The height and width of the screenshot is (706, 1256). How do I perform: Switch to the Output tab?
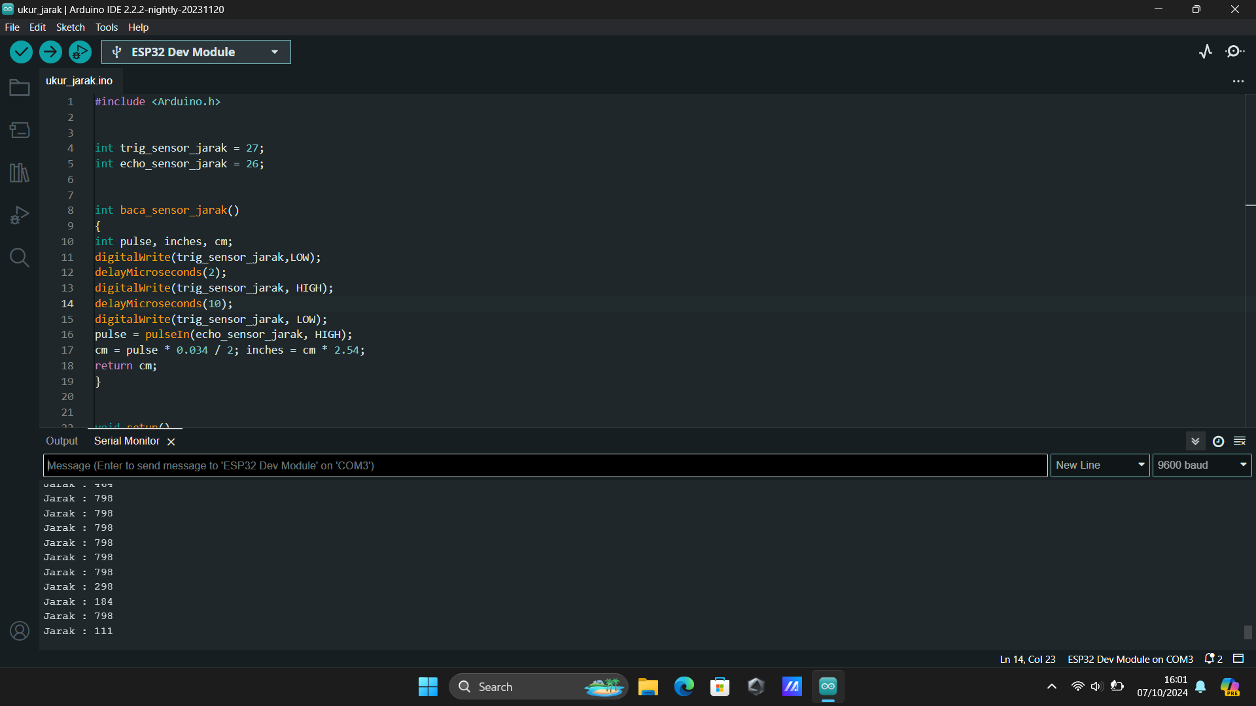(x=61, y=441)
